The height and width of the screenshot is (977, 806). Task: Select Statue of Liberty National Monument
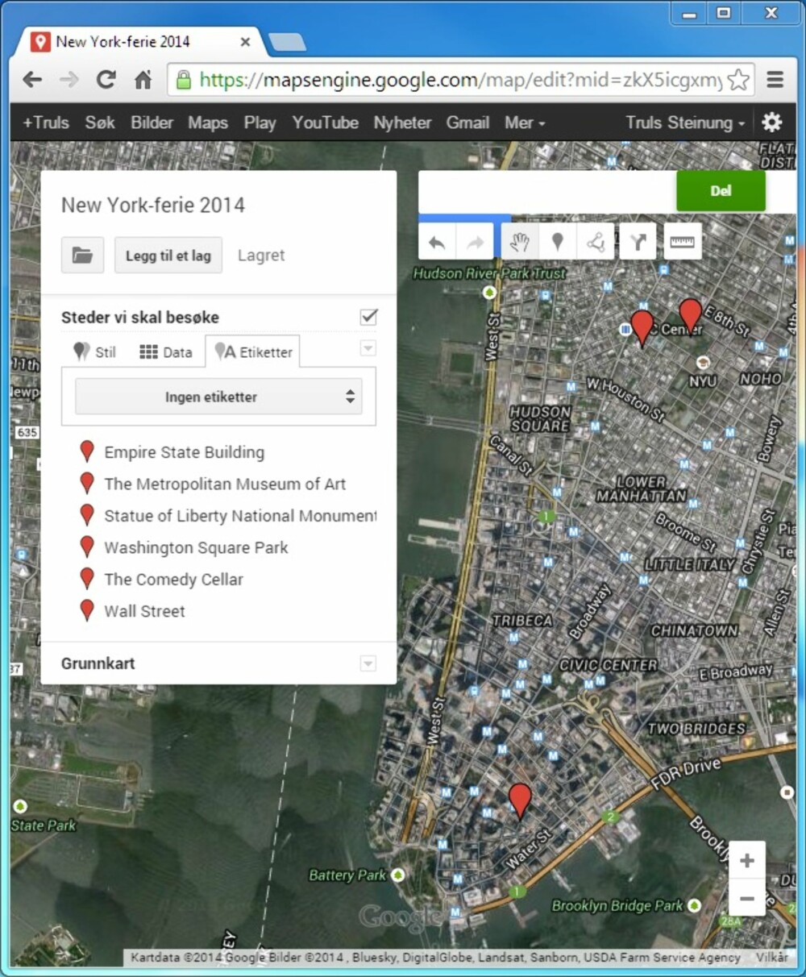coord(240,516)
